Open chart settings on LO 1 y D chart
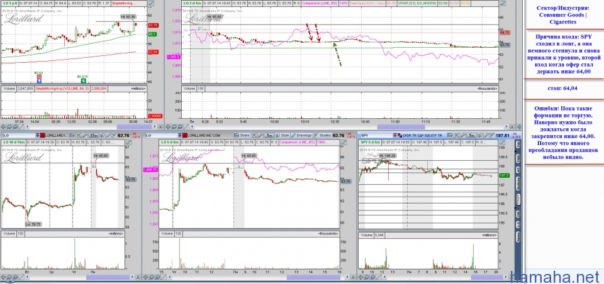Viewport: 604px width, 284px height. (x=152, y=3)
